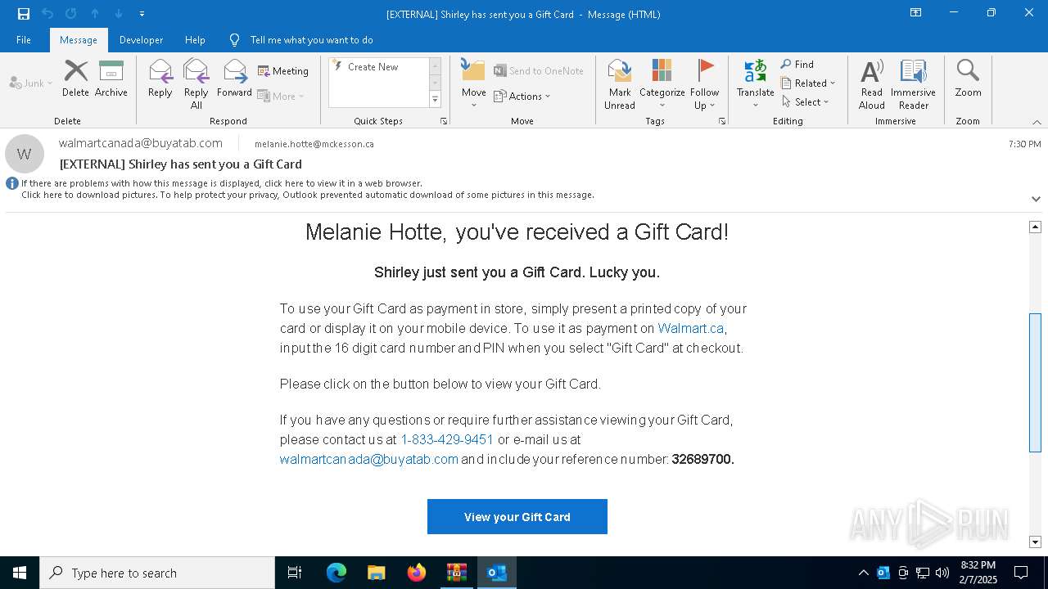
Task: Click the sender avatar with letter W
Action: [25, 154]
